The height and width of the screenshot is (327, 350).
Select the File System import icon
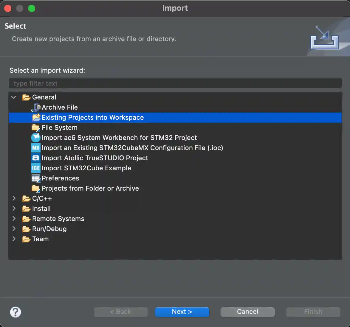tap(35, 127)
